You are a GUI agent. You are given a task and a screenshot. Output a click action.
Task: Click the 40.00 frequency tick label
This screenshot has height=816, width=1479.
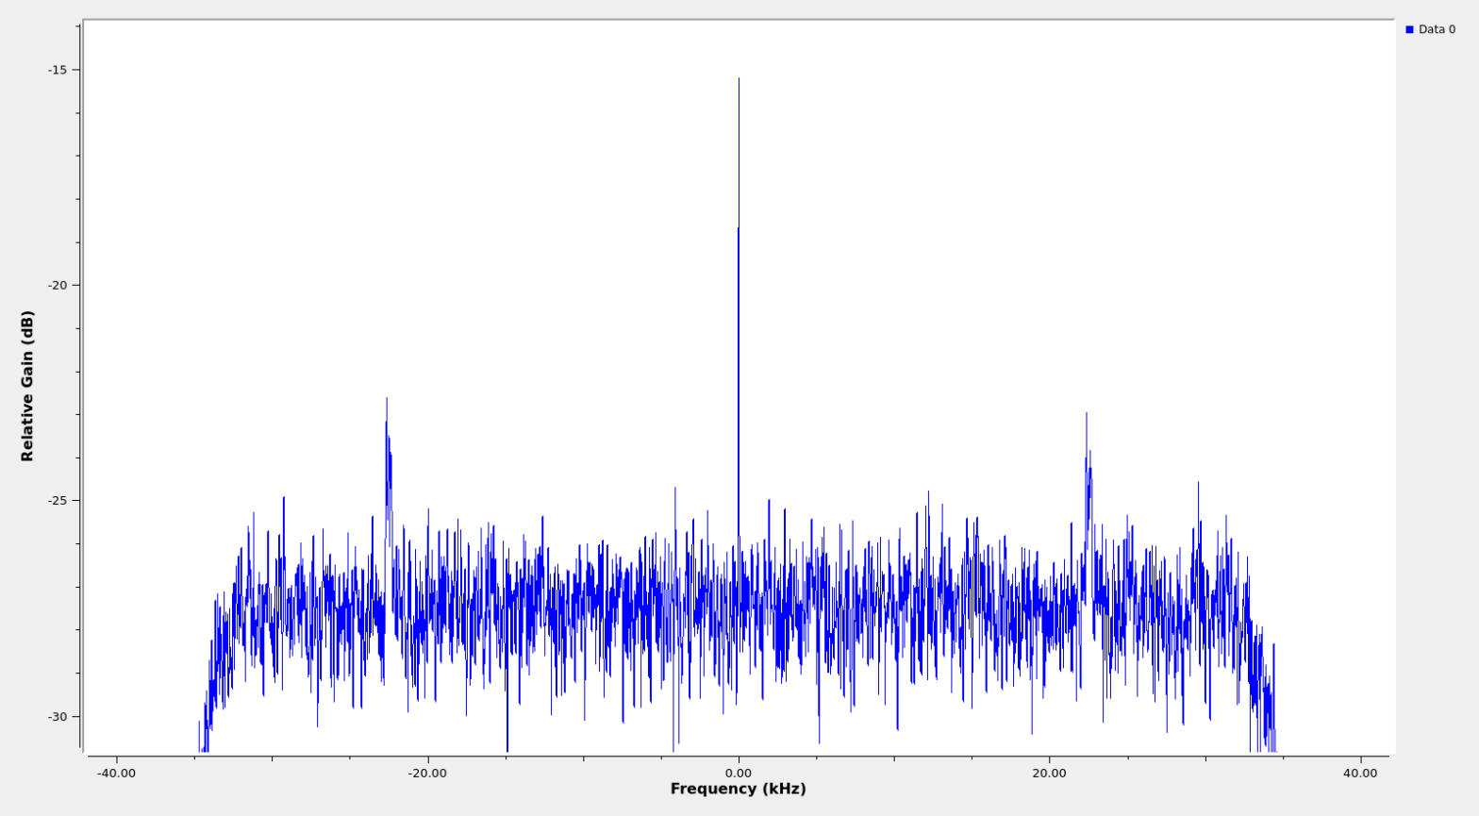(x=1359, y=774)
